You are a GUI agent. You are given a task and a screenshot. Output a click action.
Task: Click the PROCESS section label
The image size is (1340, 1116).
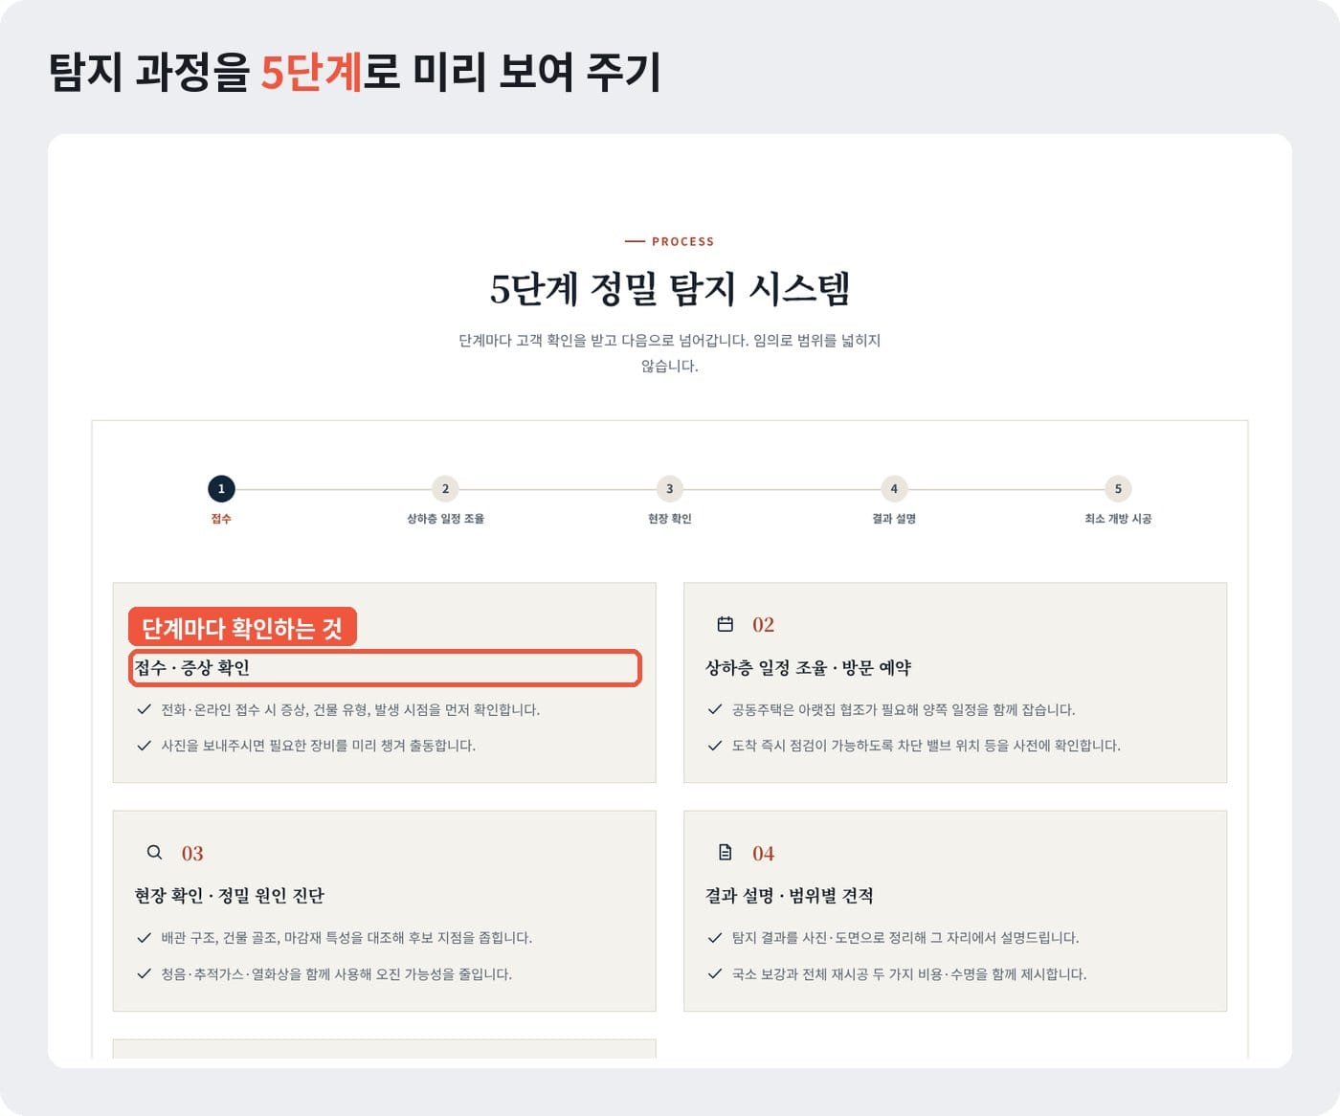coord(682,241)
